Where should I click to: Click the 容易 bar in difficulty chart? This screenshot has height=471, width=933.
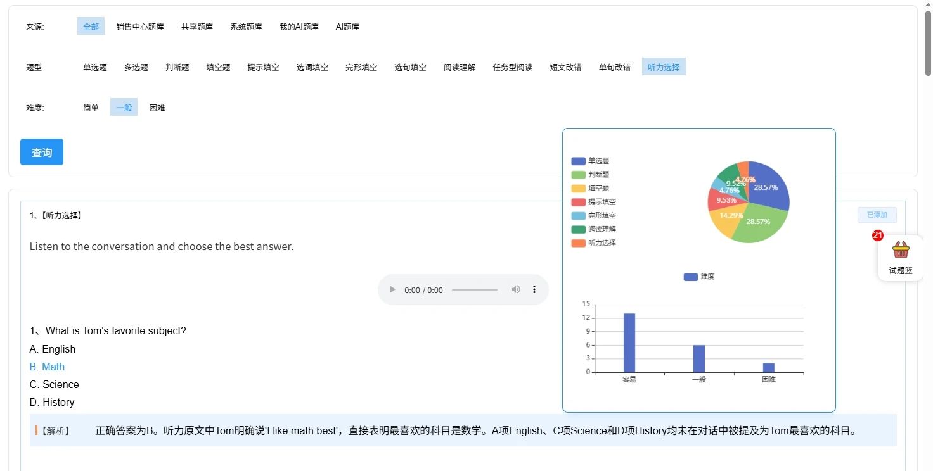(629, 342)
